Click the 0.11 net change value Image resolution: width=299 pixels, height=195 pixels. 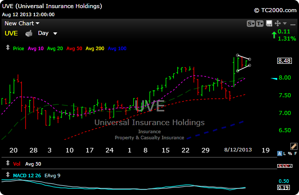tap(284, 31)
